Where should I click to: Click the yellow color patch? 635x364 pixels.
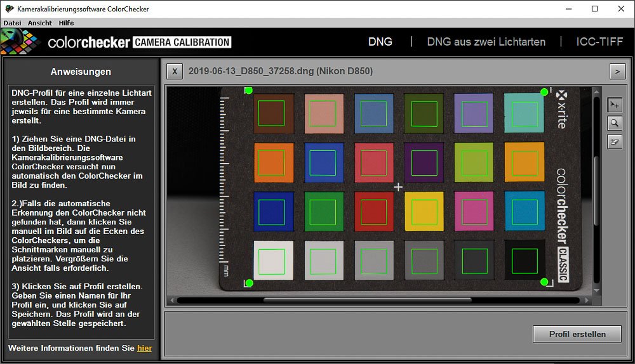pos(424,211)
